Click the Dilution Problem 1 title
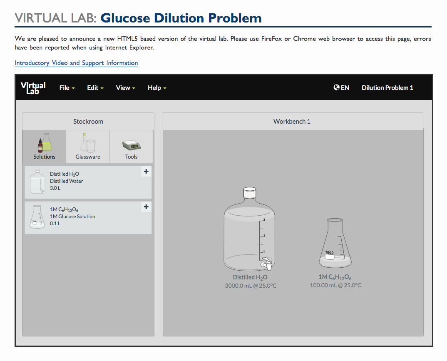 (x=387, y=87)
